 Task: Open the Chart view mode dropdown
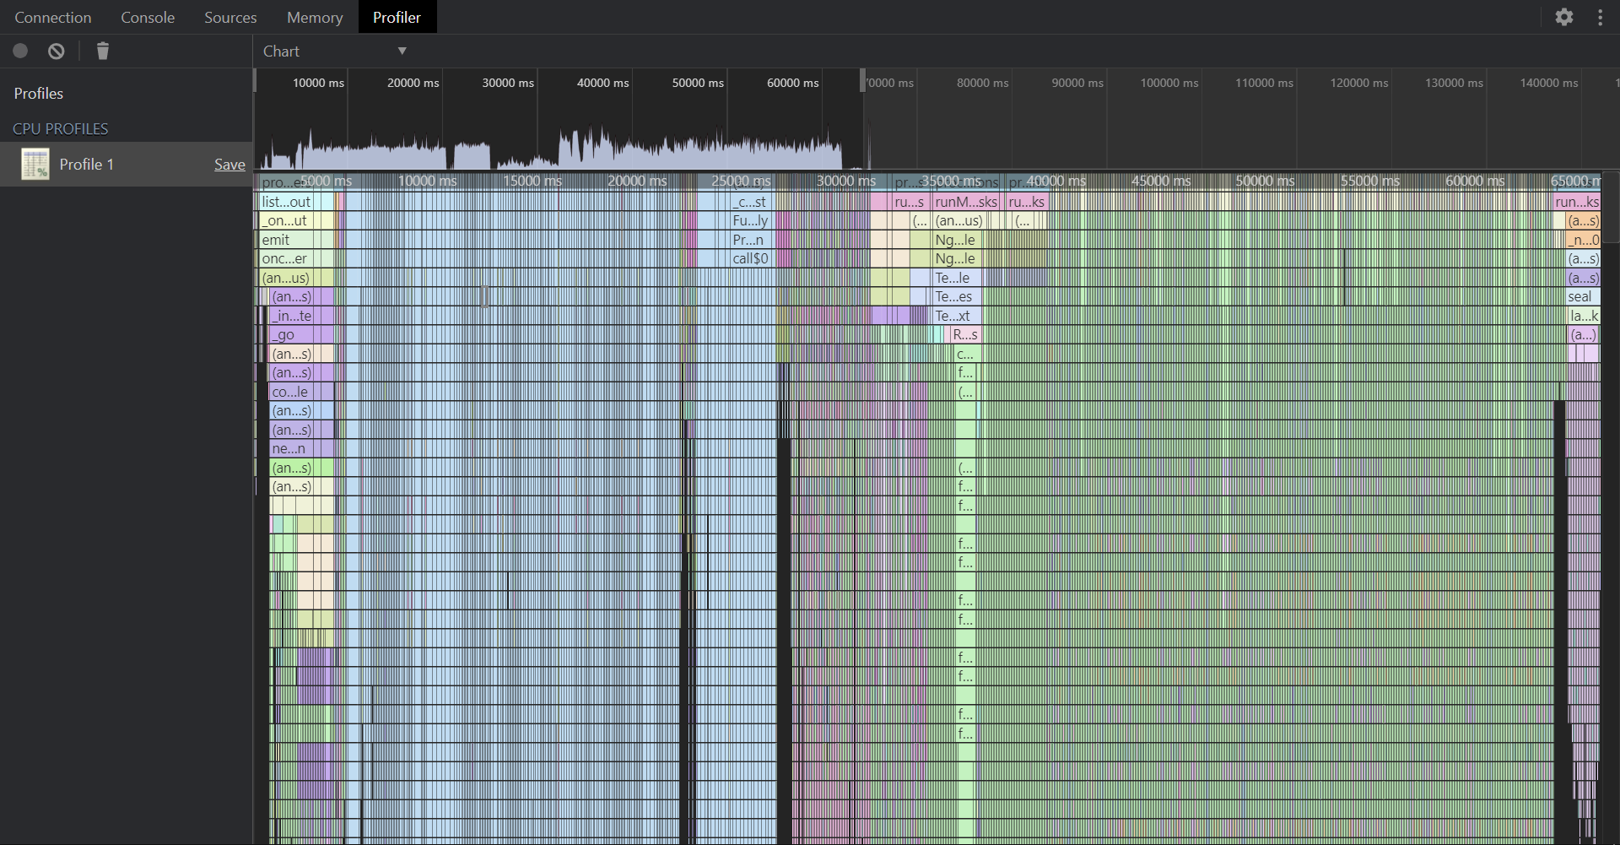(x=329, y=51)
